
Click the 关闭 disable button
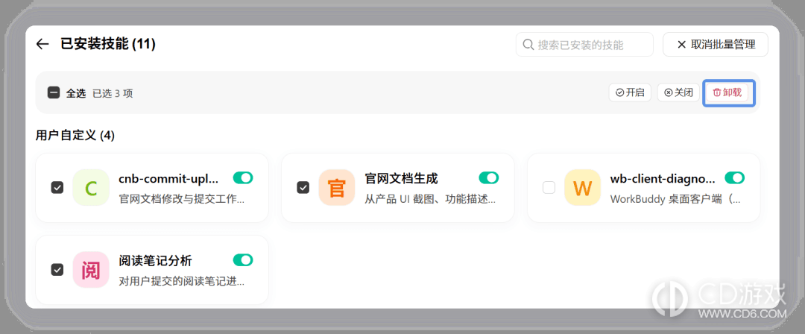click(678, 92)
